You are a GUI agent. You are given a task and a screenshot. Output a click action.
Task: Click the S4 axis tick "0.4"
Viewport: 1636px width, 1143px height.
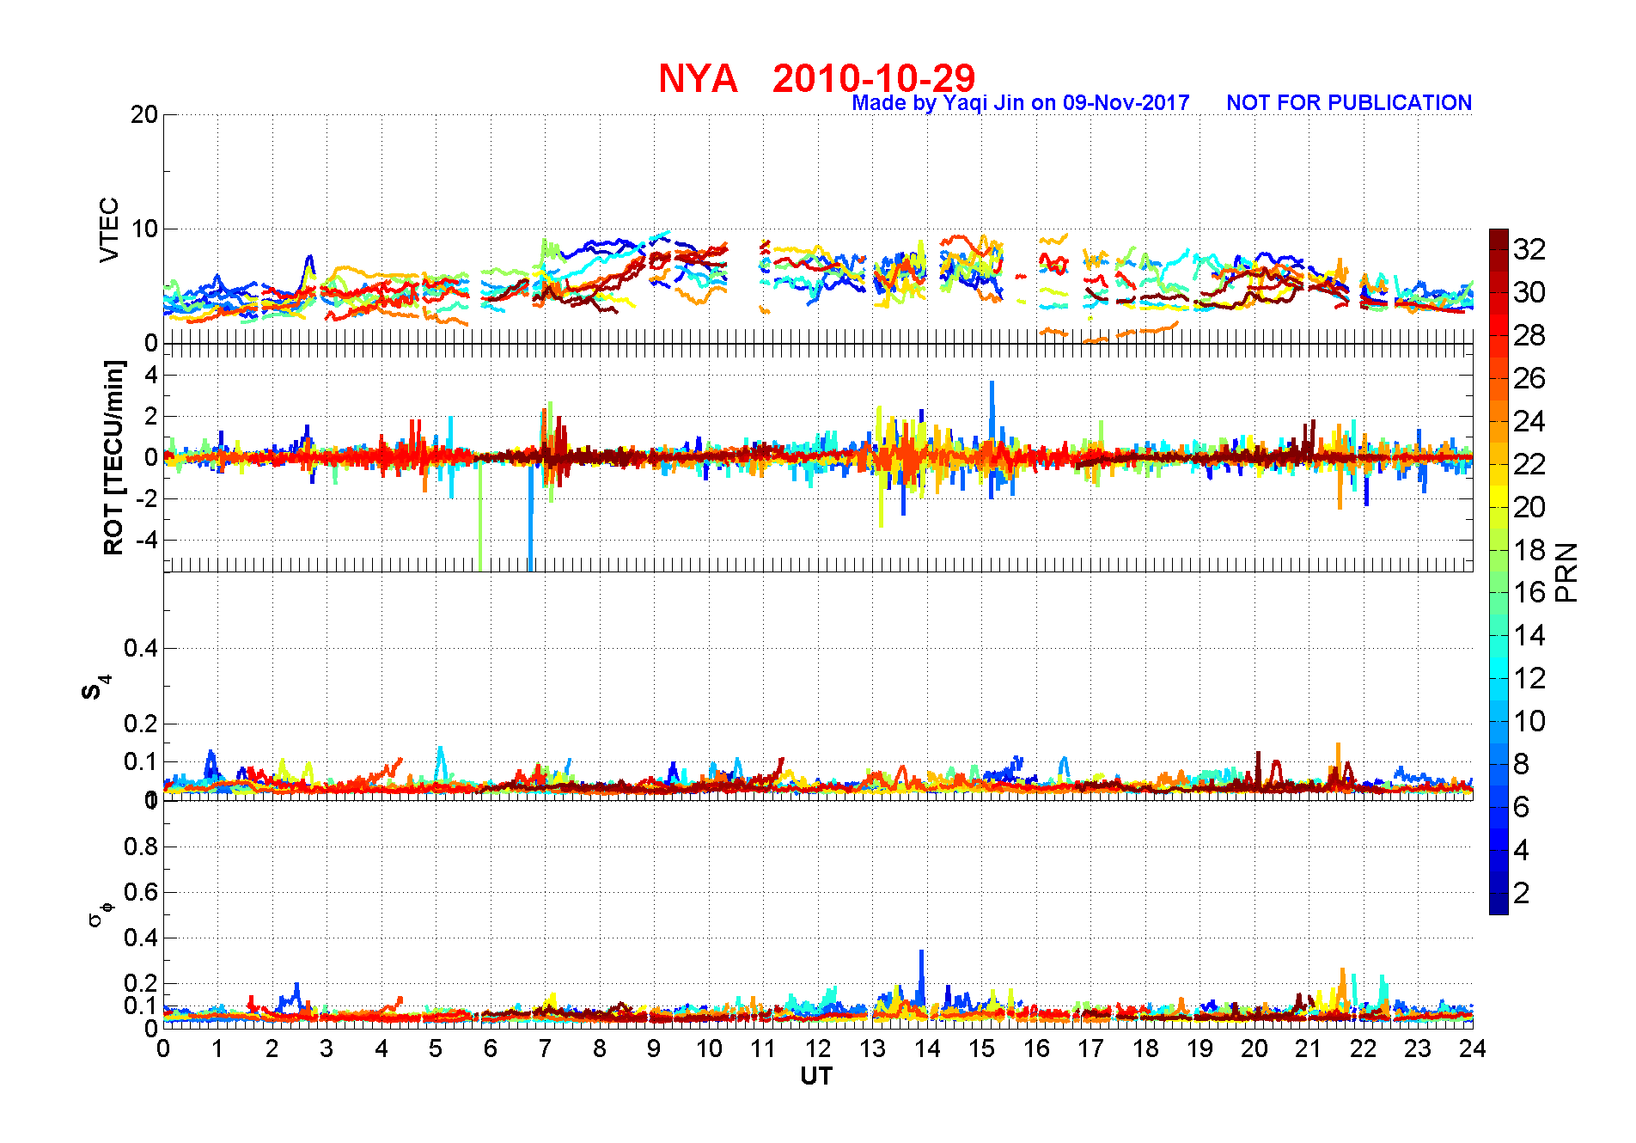tap(141, 648)
